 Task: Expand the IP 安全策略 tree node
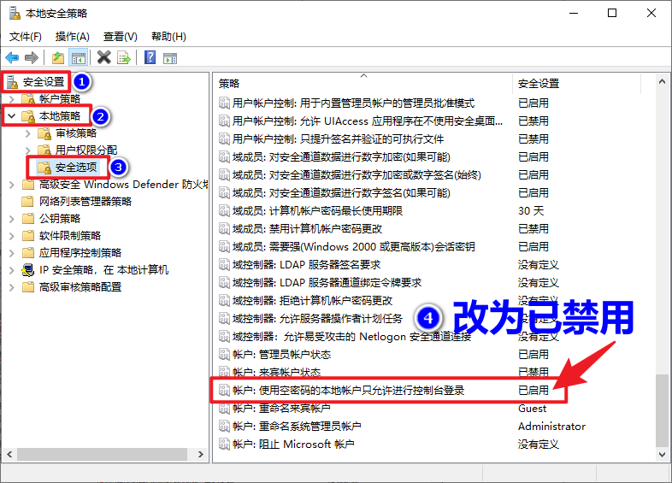click(x=12, y=270)
